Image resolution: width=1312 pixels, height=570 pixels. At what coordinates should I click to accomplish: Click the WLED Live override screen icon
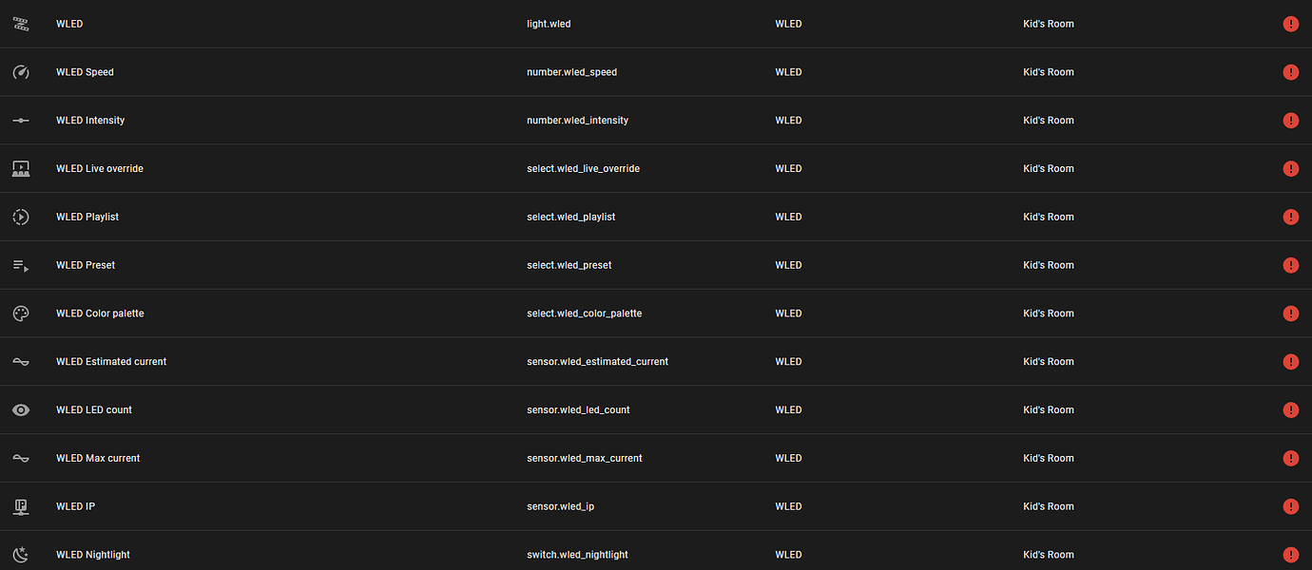[21, 169]
